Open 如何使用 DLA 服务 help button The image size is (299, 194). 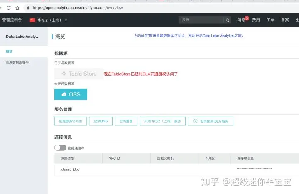pos(210,121)
